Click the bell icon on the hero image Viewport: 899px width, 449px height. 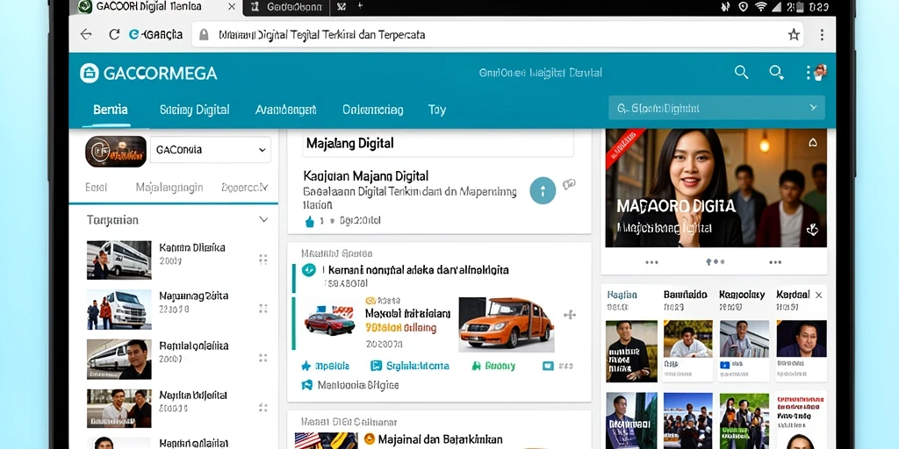point(812,143)
